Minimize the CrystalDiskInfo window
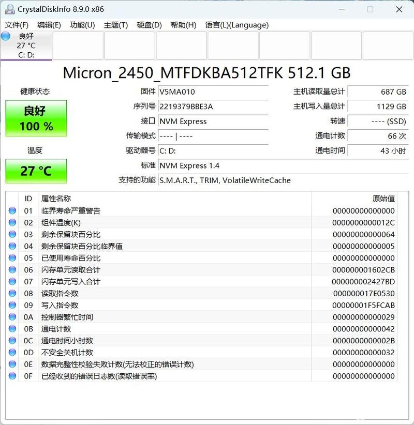414x425 pixels. pyautogui.click(x=342, y=9)
